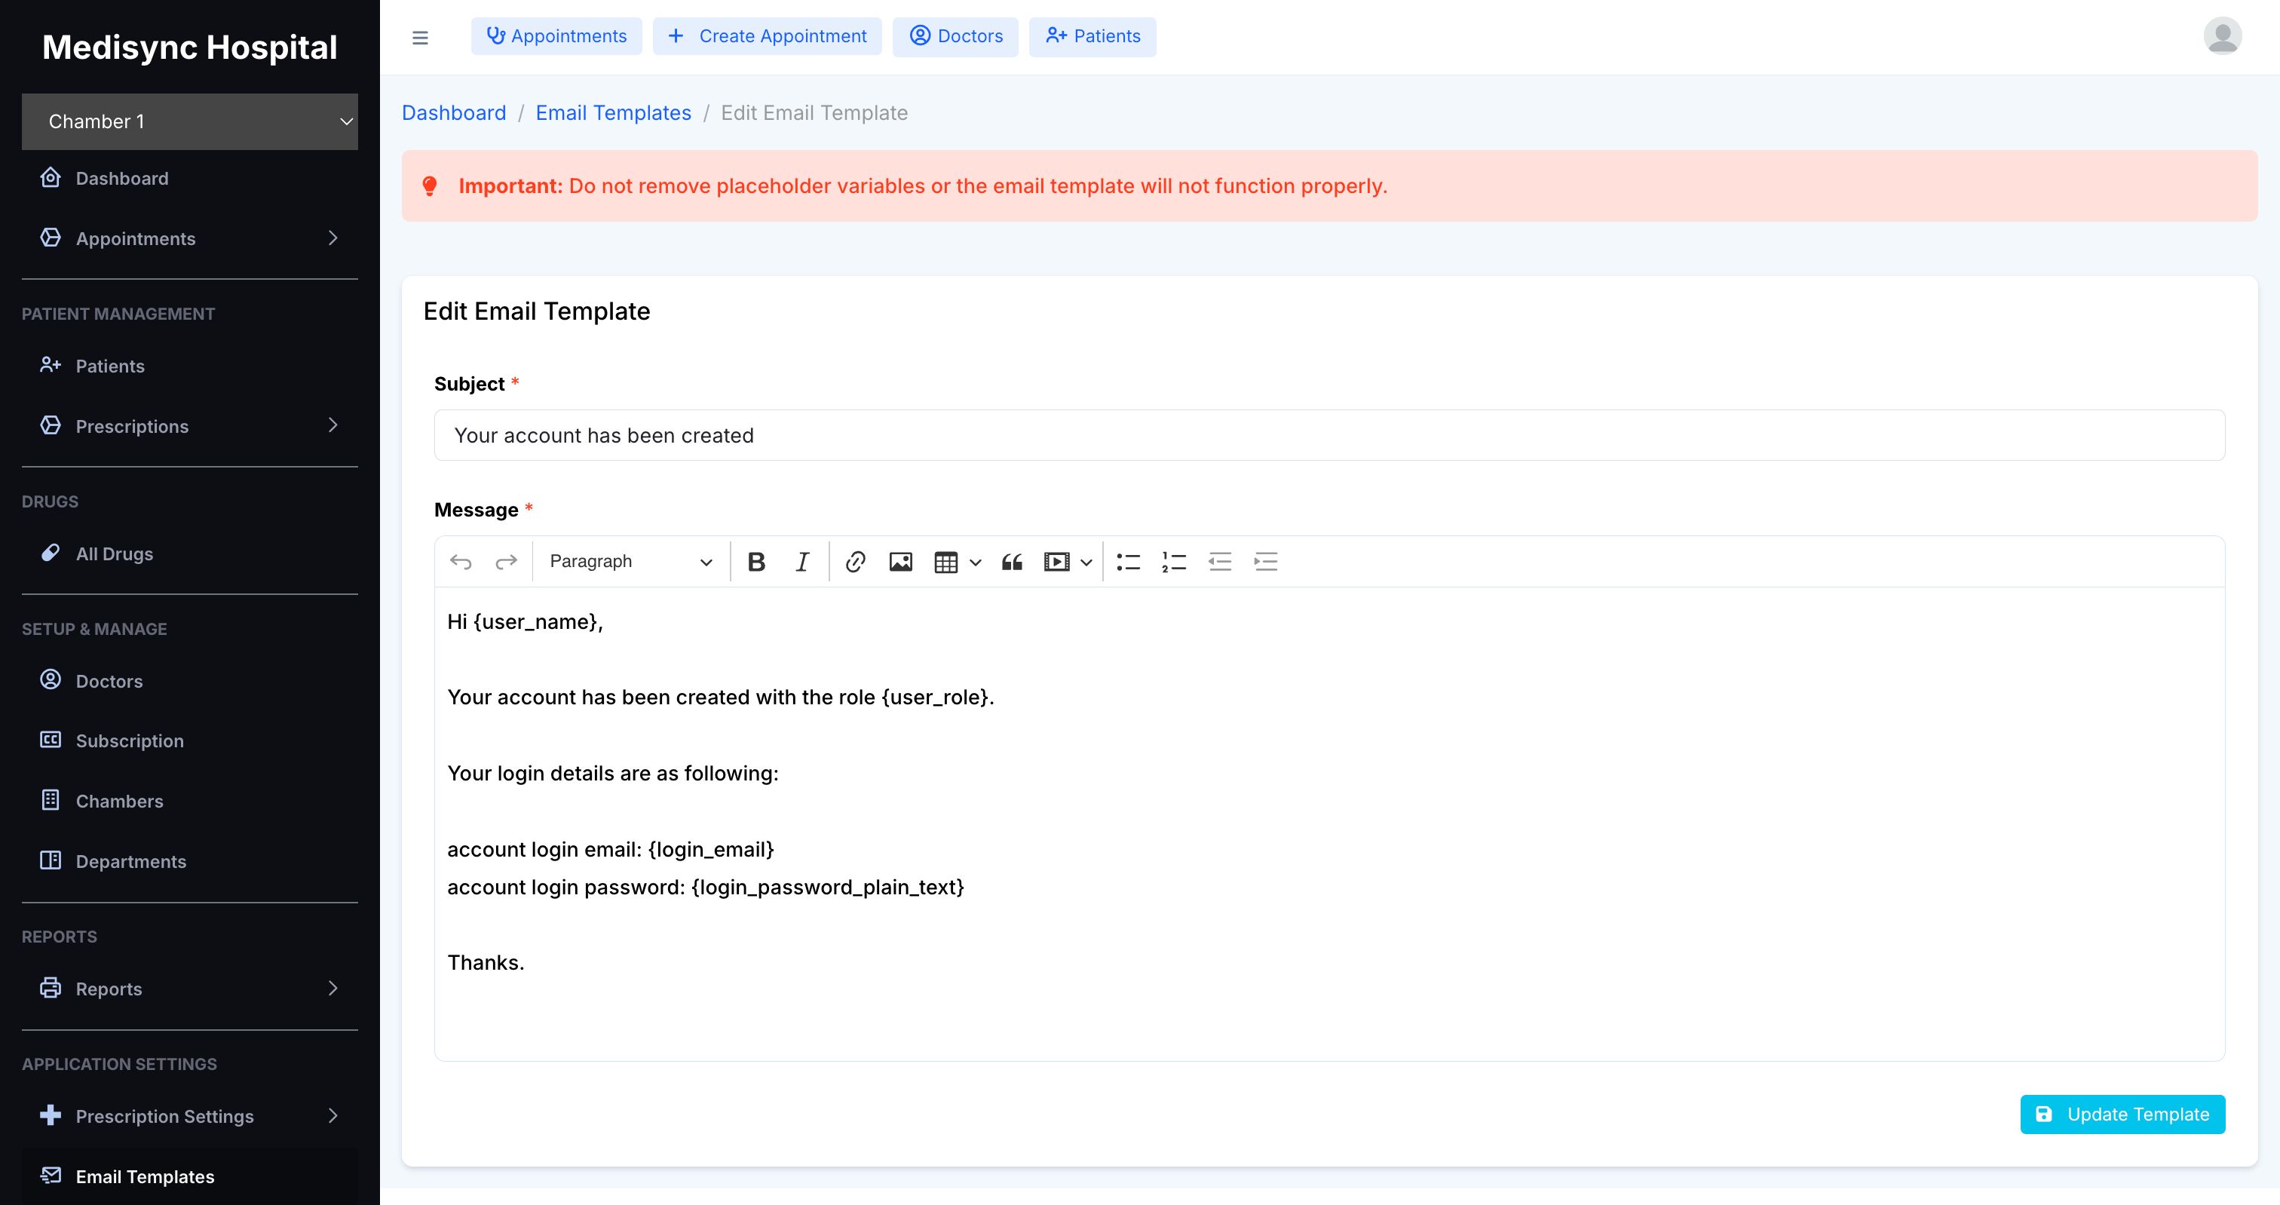This screenshot has height=1205, width=2280.
Task: Click the printer icon next to Reports
Action: click(x=51, y=987)
